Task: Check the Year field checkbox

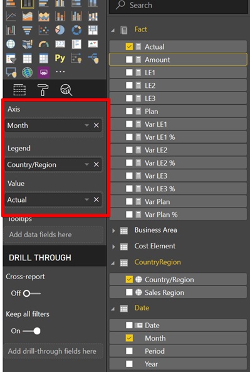Action: click(129, 364)
